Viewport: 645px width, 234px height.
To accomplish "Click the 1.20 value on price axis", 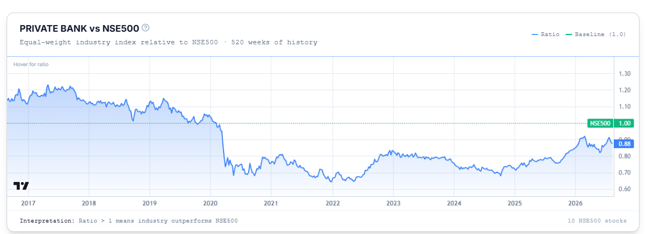I will coord(625,90).
